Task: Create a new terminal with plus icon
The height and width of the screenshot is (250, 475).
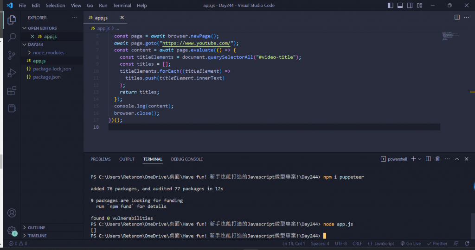Action: [x=413, y=159]
